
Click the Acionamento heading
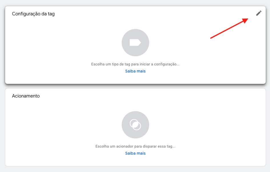click(x=26, y=96)
